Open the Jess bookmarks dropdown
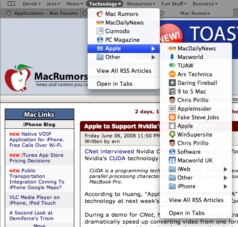The height and width of the screenshot is (227, 238). [x=53, y=4]
